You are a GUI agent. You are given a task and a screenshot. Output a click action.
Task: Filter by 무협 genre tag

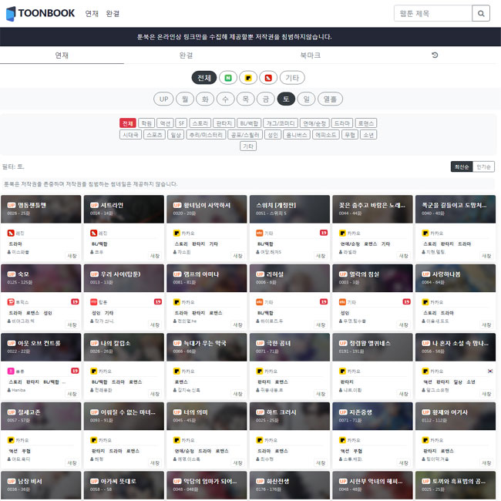click(350, 135)
